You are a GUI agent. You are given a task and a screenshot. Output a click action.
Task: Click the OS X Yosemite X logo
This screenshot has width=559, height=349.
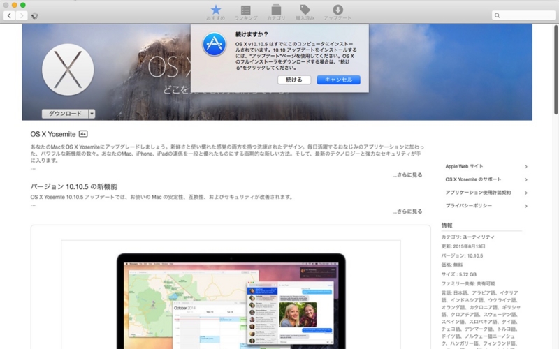click(68, 69)
